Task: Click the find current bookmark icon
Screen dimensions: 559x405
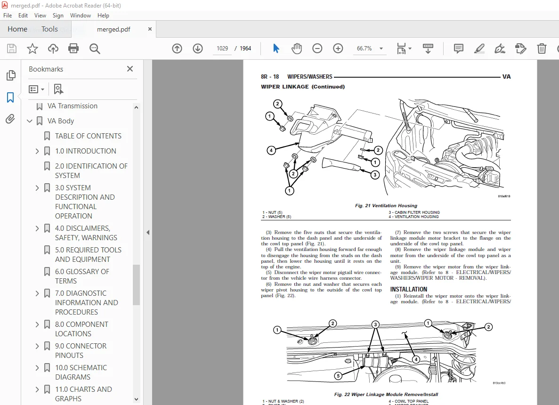Action: (58, 89)
